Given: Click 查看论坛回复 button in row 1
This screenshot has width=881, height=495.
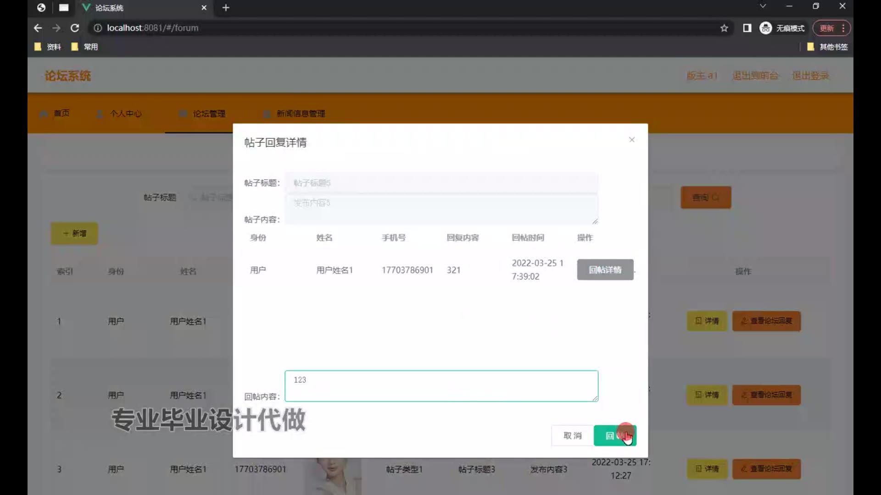Looking at the screenshot, I should (766, 321).
